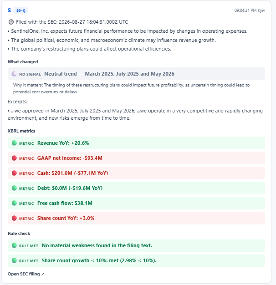The image size is (276, 285).
Task: Click the Share count growth rule row
Action: tap(136, 261)
